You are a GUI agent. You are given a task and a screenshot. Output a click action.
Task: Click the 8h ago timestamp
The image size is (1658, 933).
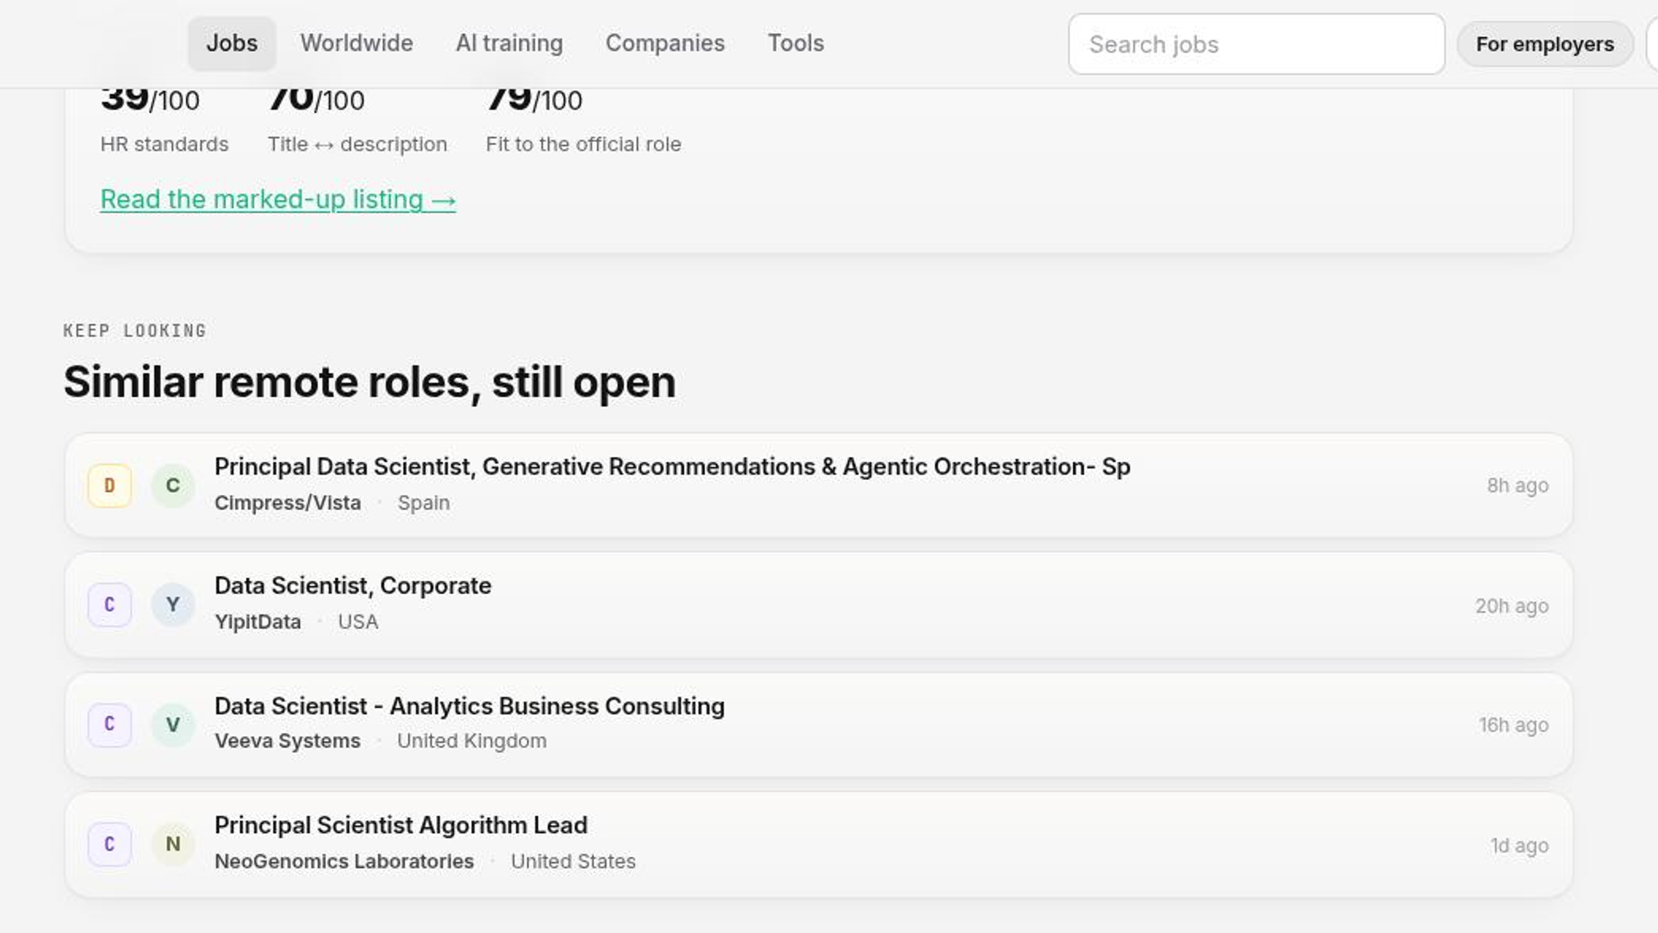[x=1517, y=485]
